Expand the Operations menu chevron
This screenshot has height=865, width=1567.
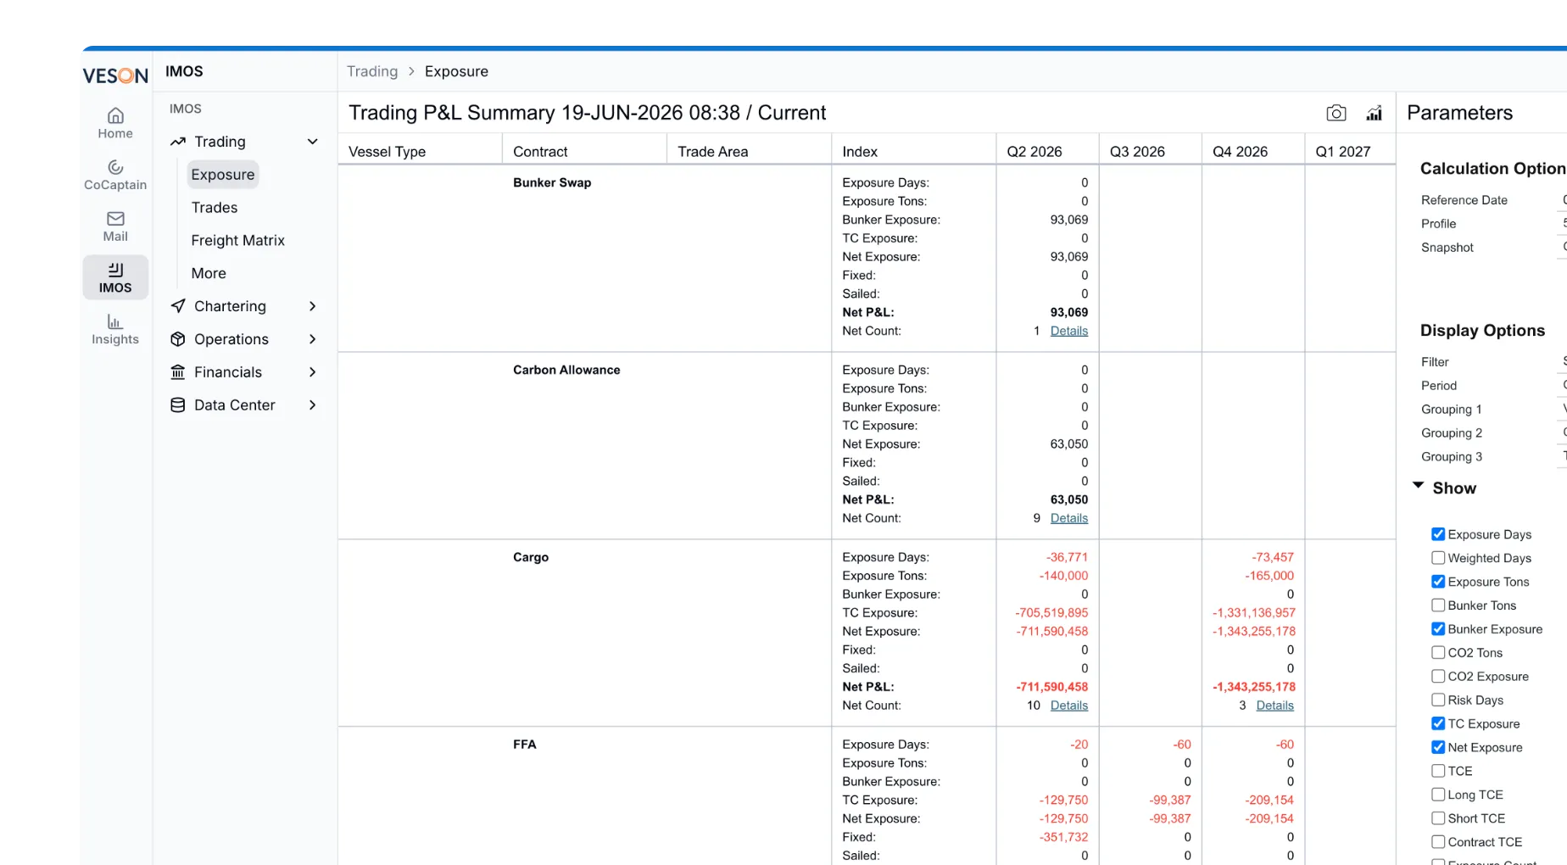[313, 339]
